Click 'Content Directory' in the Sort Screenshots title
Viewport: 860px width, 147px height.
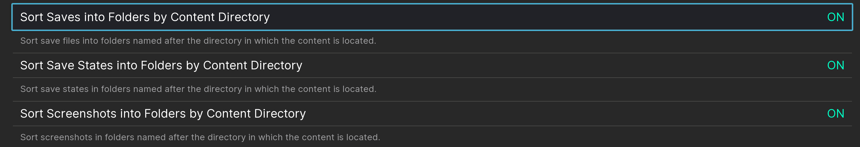tap(256, 113)
